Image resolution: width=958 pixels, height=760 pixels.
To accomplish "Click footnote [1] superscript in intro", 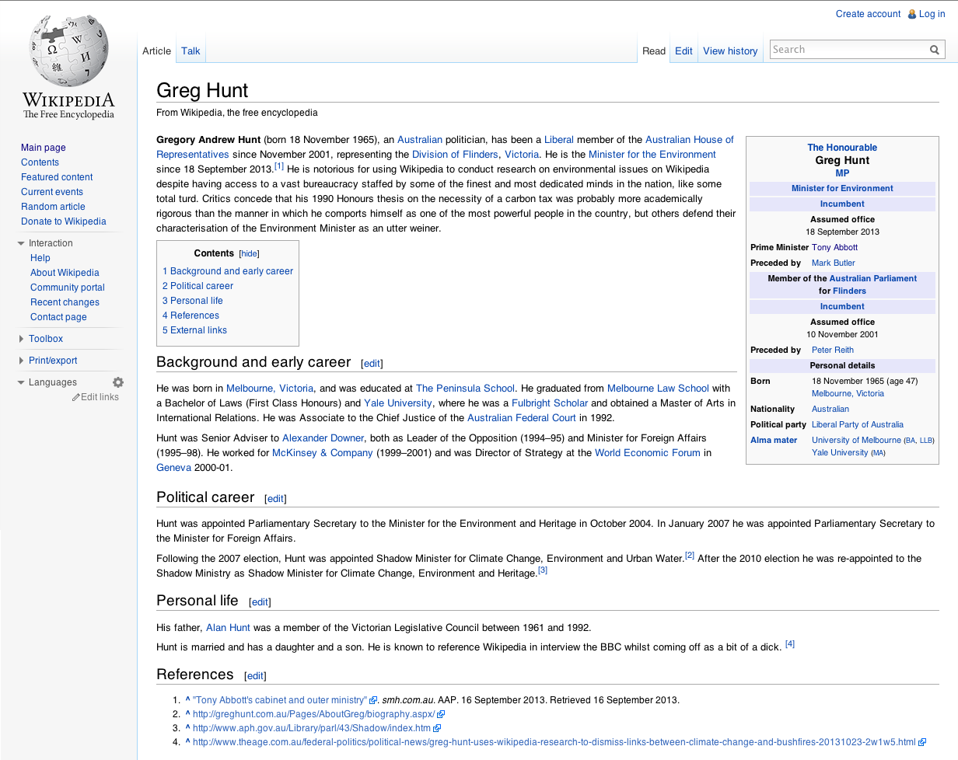I will tap(279, 166).
